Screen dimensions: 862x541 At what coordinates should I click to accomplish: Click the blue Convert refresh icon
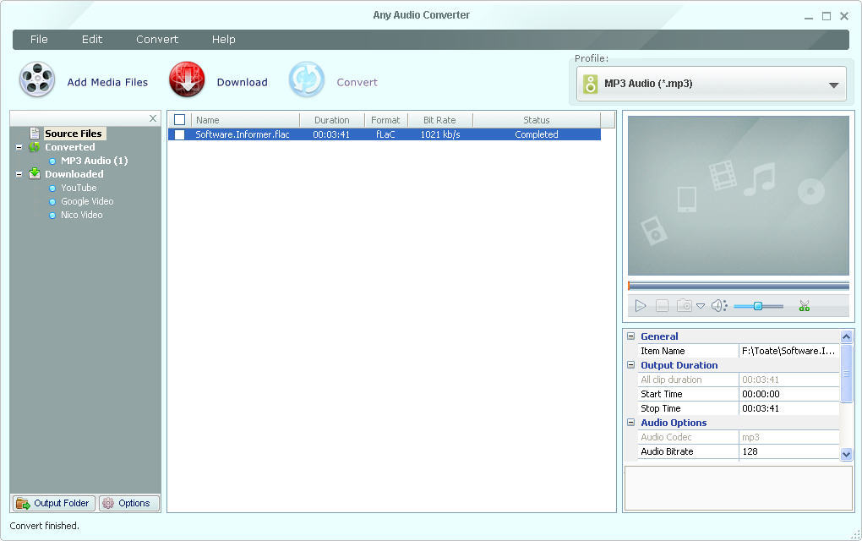pos(307,79)
